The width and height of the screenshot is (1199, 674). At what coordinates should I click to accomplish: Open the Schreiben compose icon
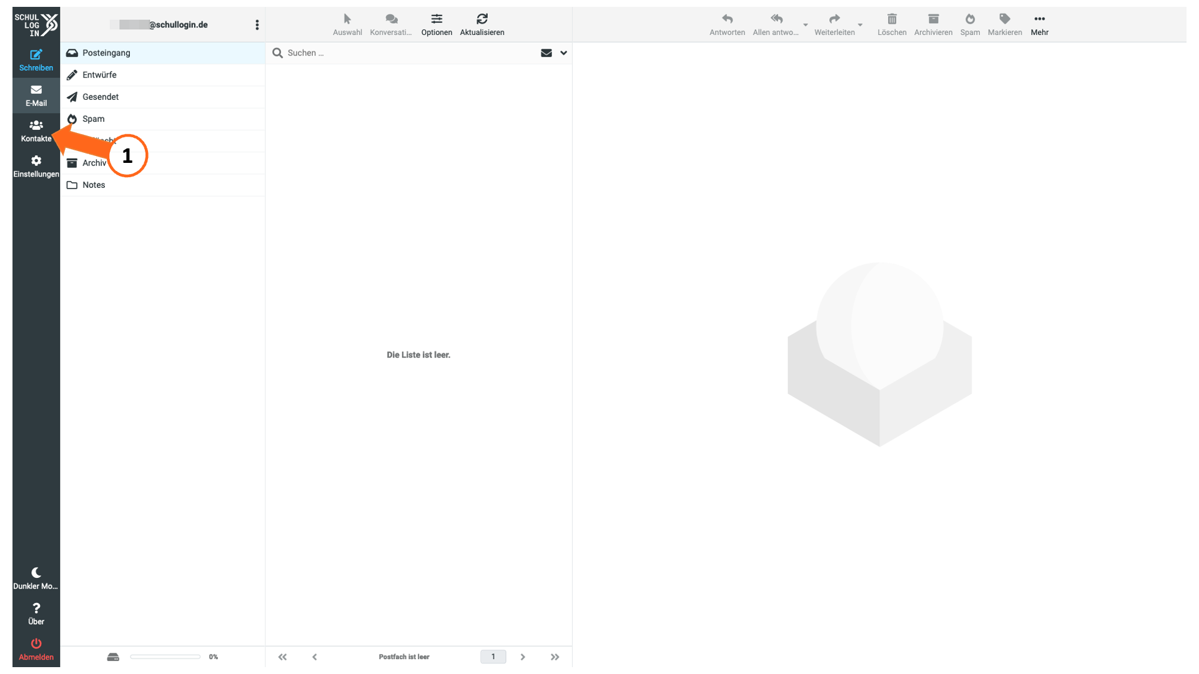[x=36, y=60]
